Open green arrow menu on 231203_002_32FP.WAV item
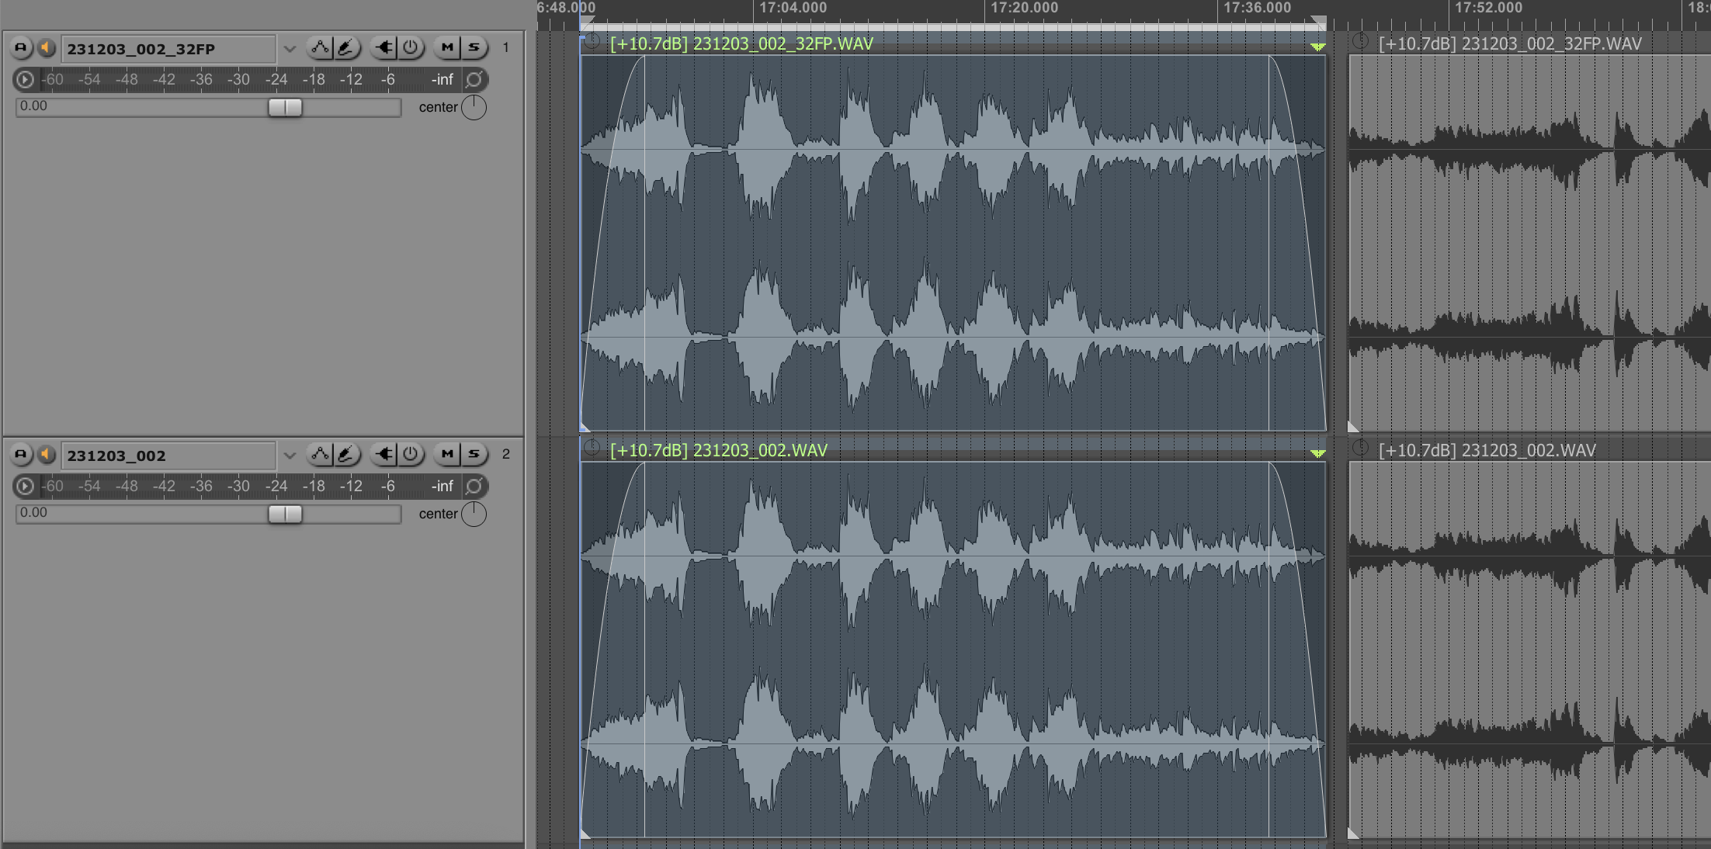1711x849 pixels. pos(1317,47)
